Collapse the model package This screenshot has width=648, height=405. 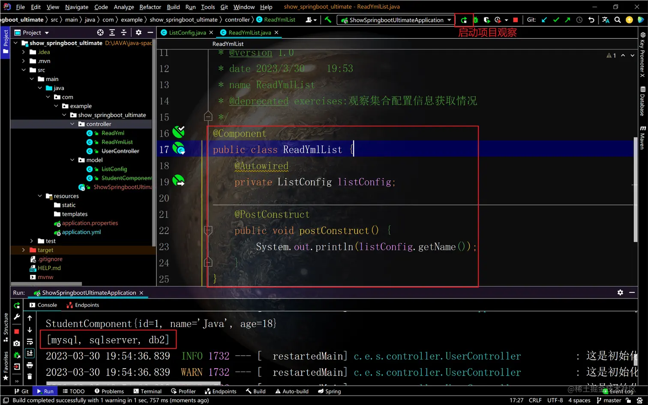click(x=72, y=160)
